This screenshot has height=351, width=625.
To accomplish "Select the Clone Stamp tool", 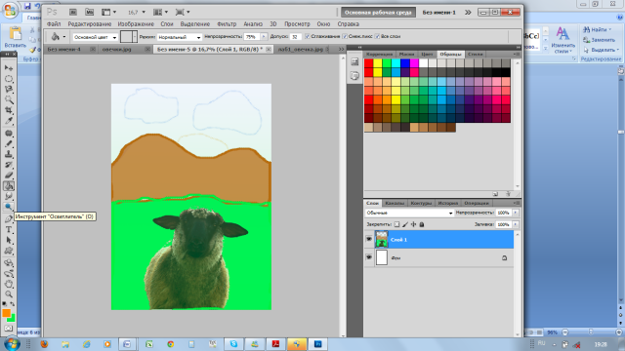I will [x=9, y=154].
